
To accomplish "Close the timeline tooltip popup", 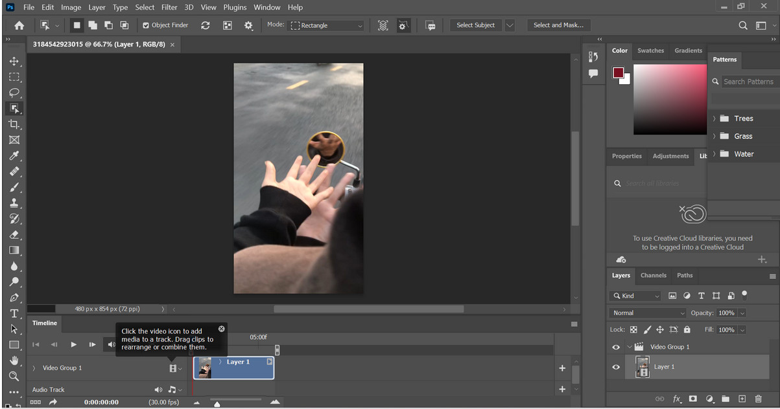I will click(x=222, y=329).
